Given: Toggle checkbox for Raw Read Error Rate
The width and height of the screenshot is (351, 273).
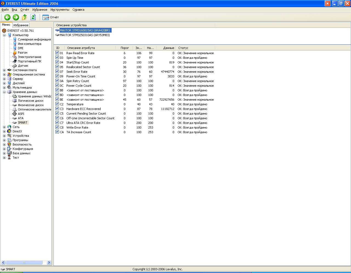Looking at the screenshot, I should (57, 53).
